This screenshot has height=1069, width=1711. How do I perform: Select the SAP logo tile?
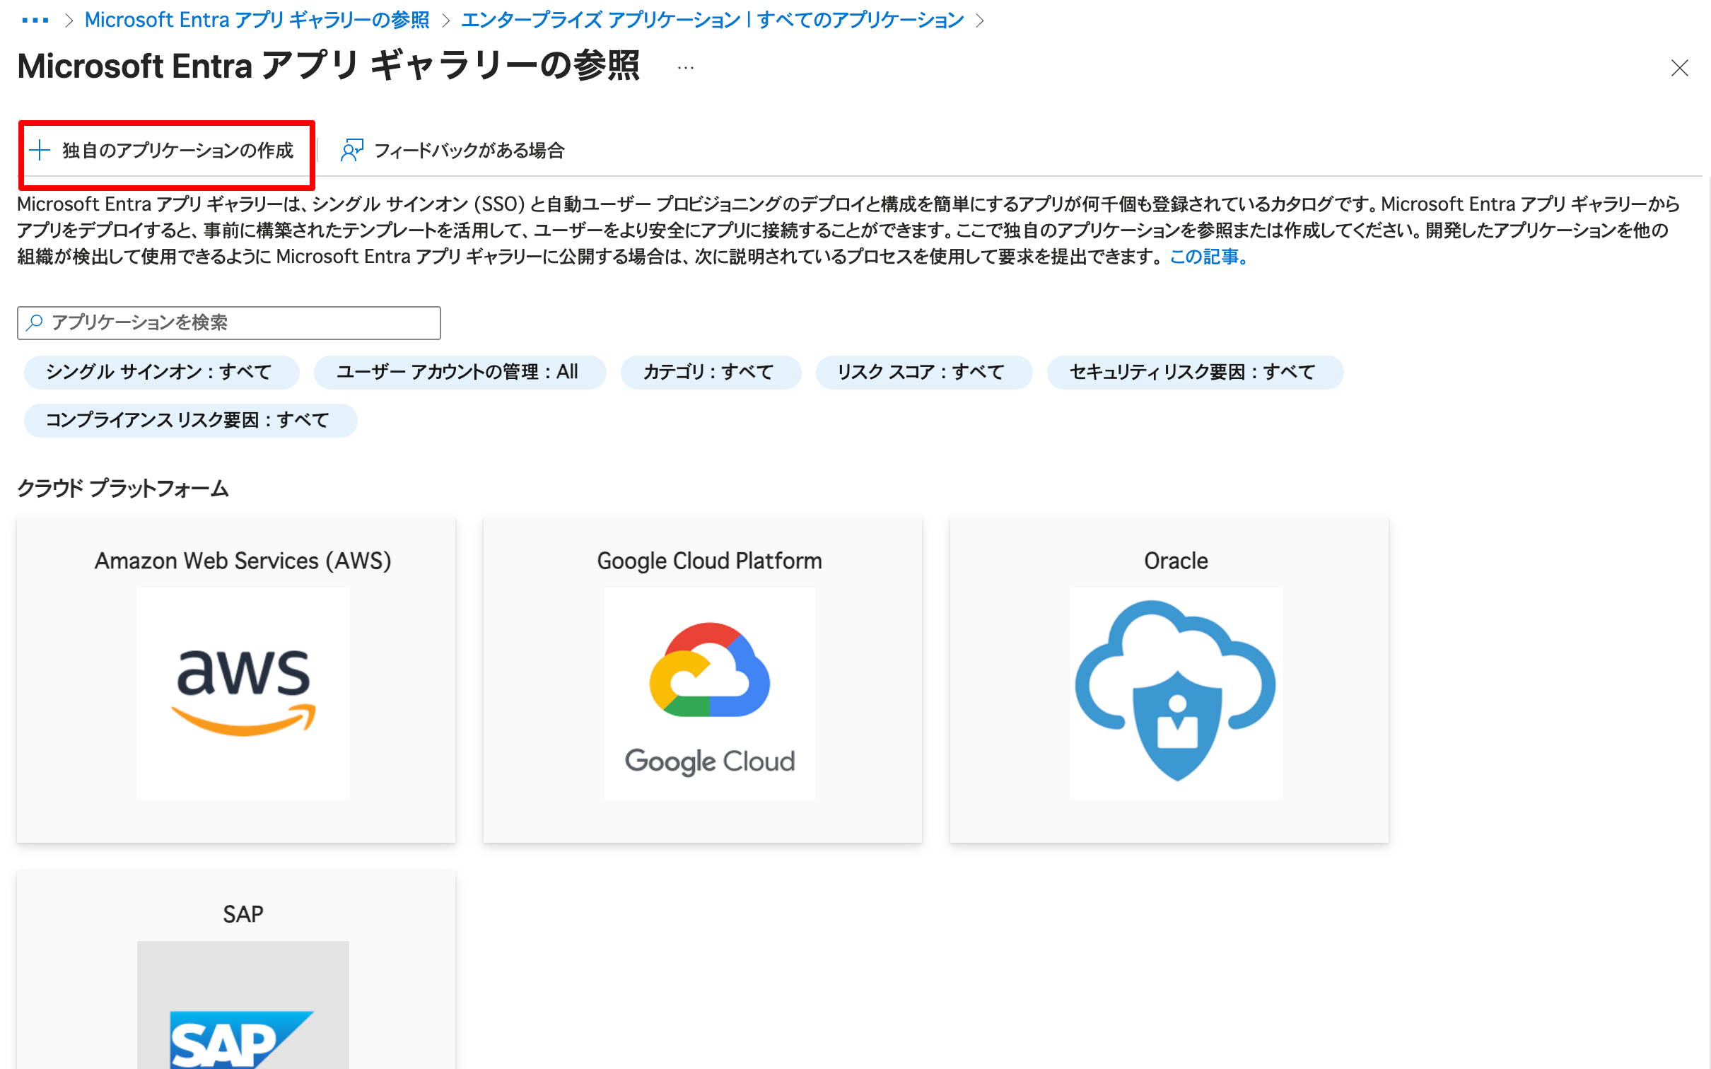coord(243,1032)
